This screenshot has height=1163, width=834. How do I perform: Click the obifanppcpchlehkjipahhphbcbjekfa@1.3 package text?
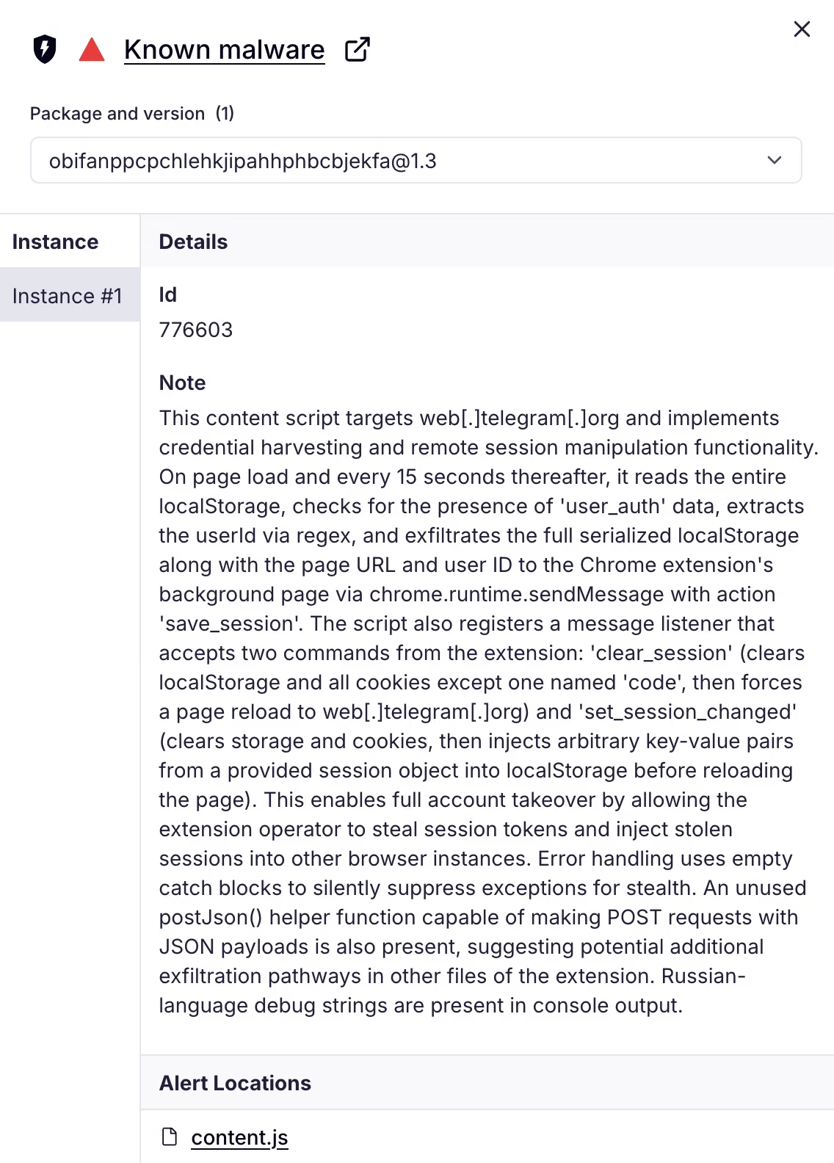click(x=243, y=161)
